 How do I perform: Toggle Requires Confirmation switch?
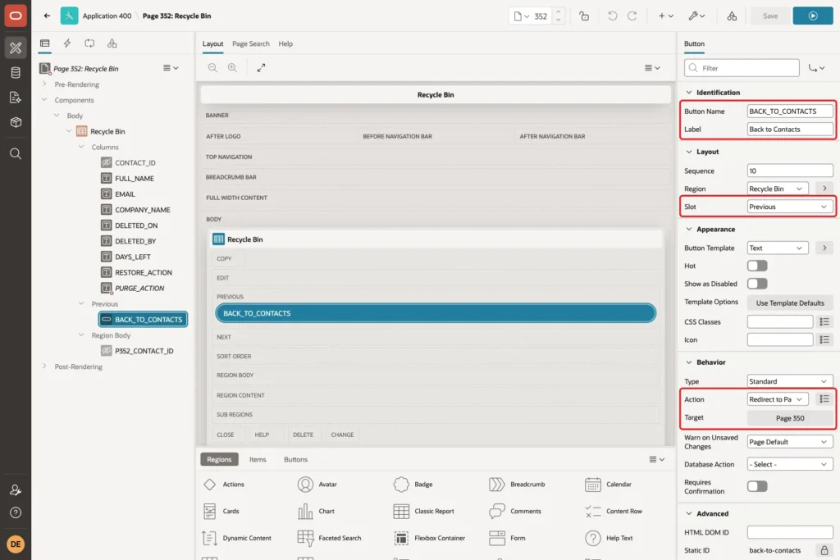[757, 487]
